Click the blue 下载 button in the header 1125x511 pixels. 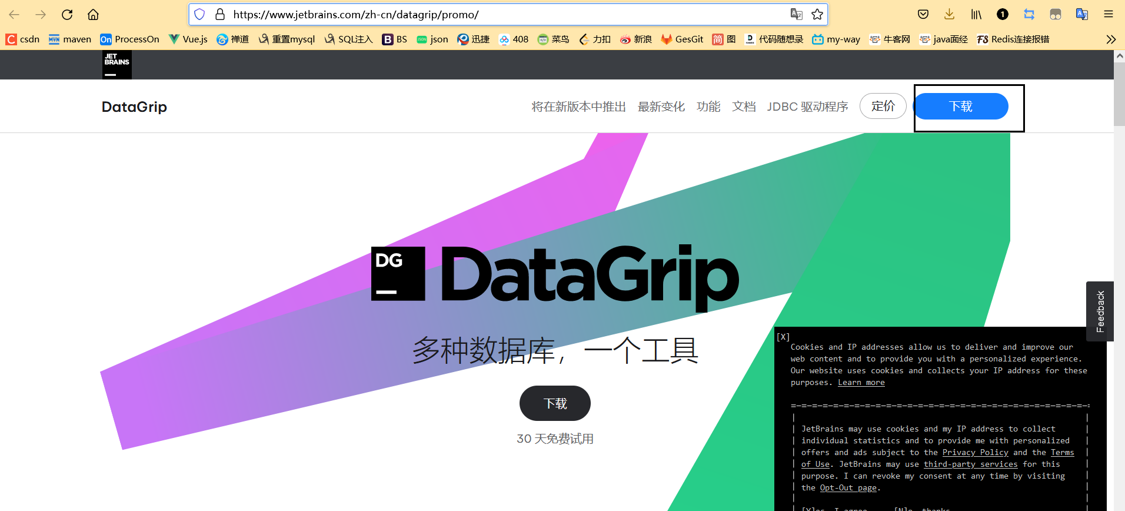(961, 106)
